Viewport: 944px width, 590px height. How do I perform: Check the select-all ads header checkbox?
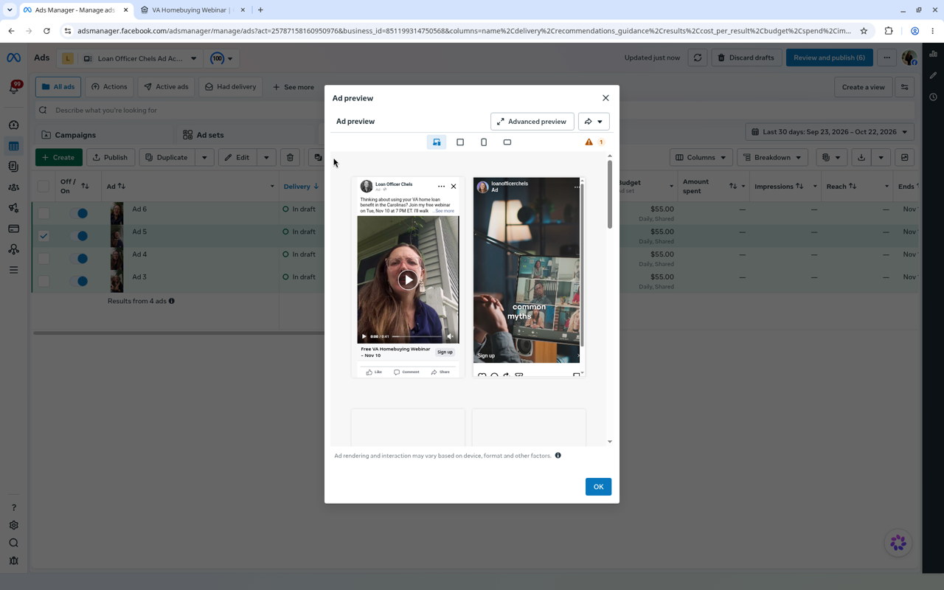pyautogui.click(x=44, y=187)
